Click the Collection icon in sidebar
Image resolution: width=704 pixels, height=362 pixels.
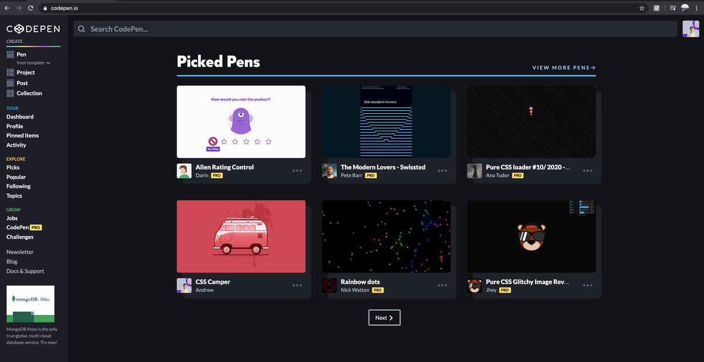[10, 93]
